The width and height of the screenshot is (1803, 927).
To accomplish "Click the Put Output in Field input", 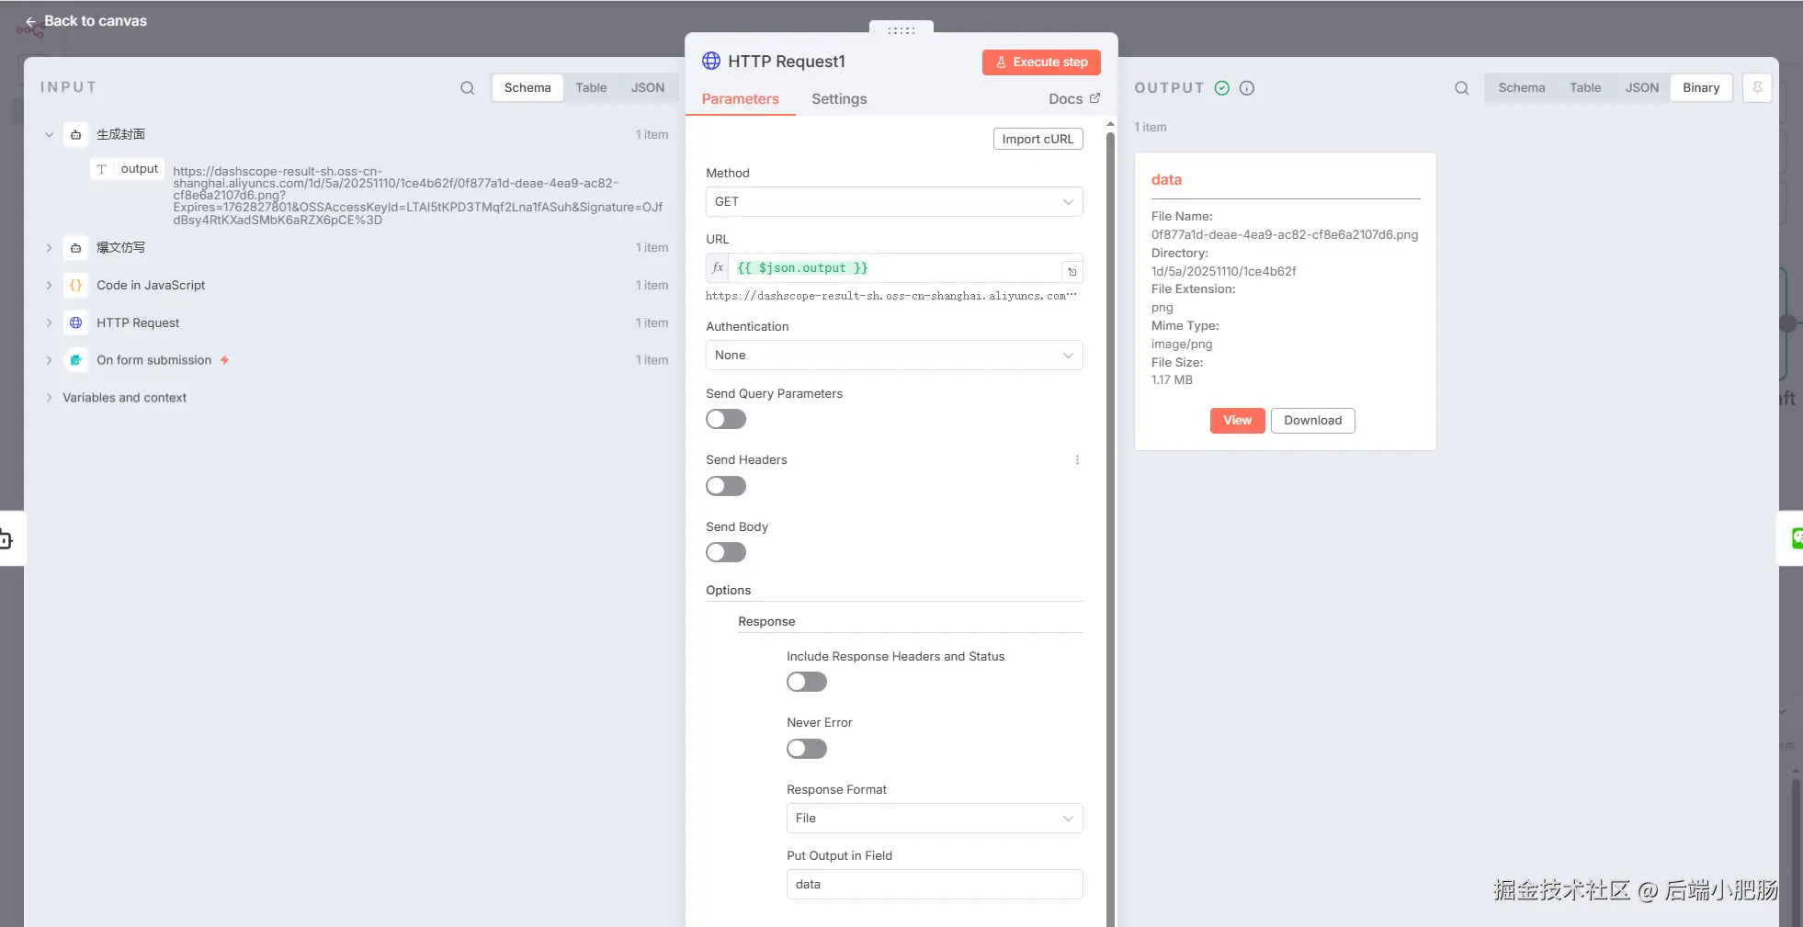I will (x=934, y=885).
